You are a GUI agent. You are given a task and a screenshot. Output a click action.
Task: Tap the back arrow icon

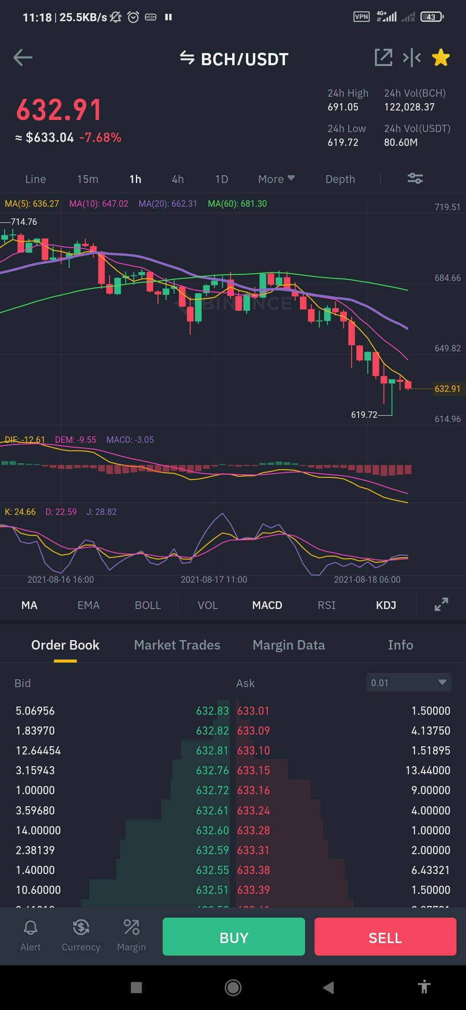tap(23, 57)
